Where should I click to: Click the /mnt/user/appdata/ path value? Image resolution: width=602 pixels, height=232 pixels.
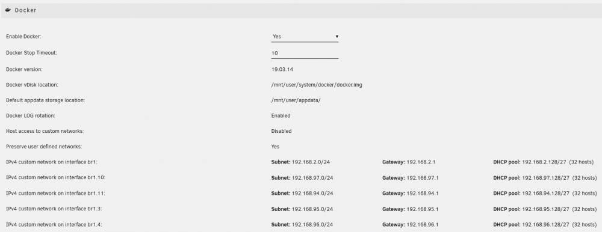click(296, 100)
